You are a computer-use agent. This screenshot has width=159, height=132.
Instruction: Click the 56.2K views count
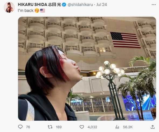click(x=128, y=127)
